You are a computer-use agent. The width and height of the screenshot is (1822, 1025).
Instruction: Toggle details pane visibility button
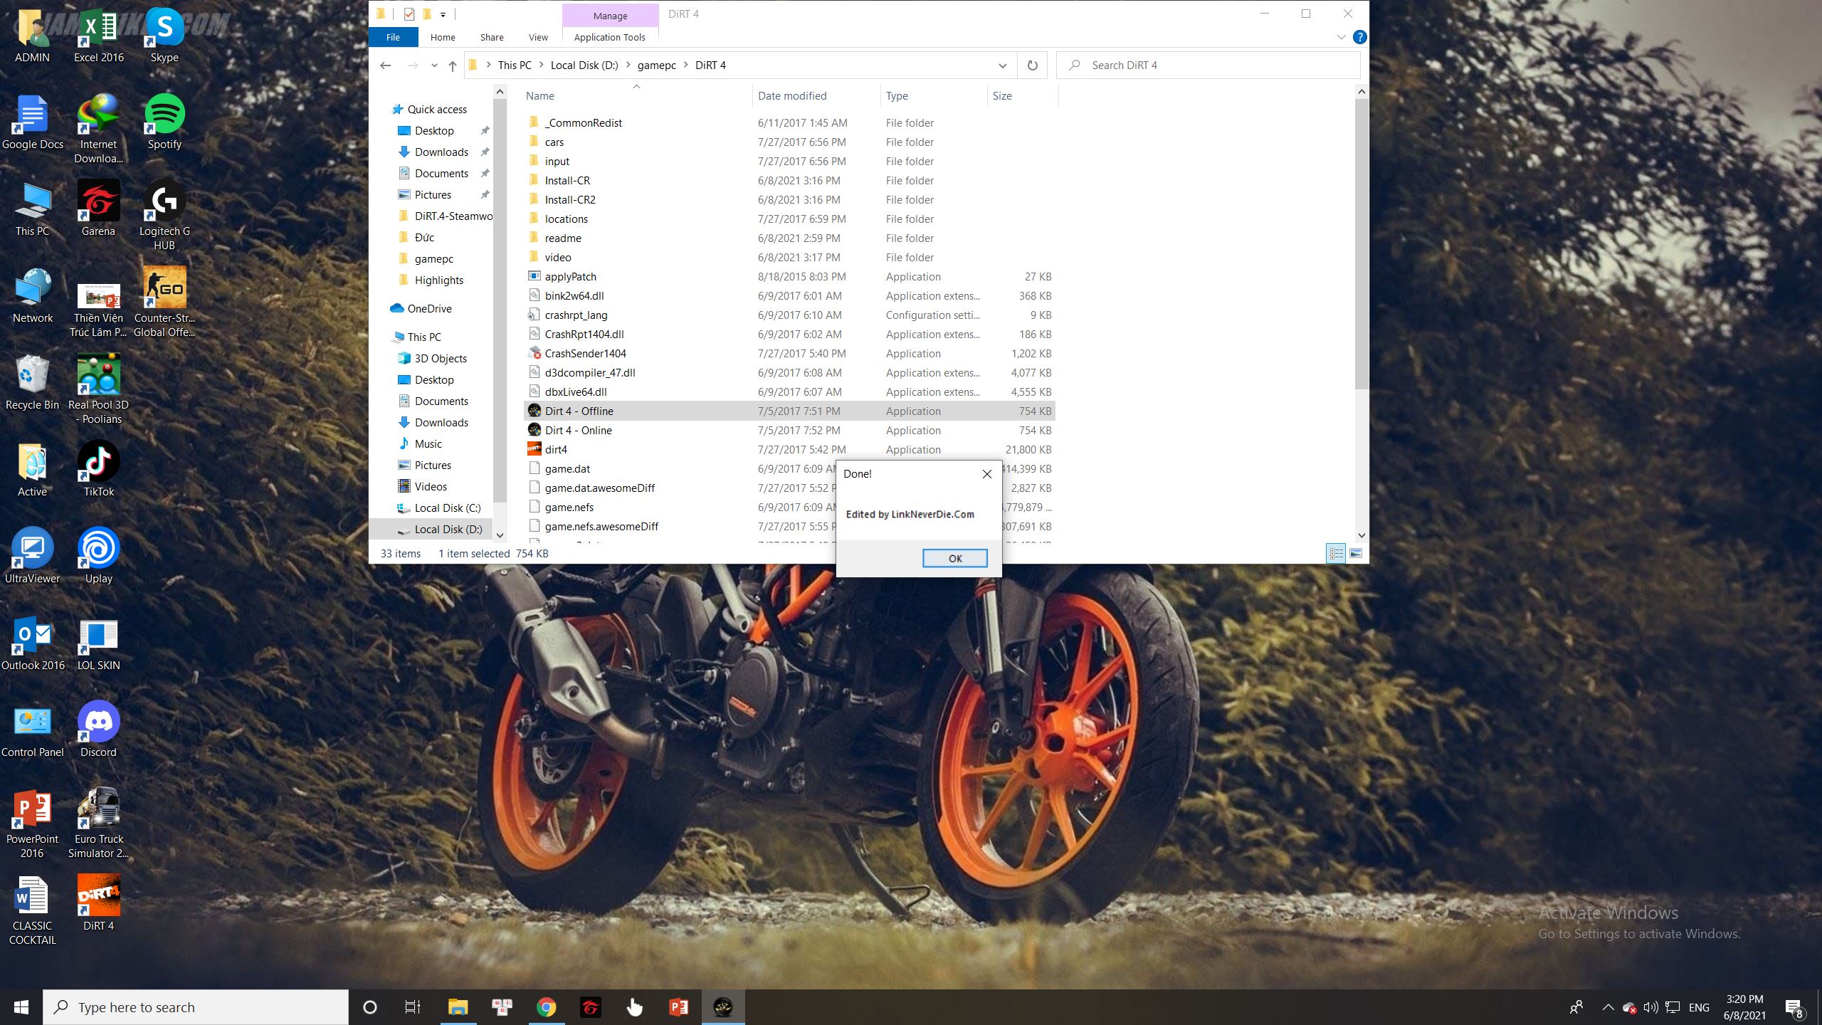click(1355, 553)
